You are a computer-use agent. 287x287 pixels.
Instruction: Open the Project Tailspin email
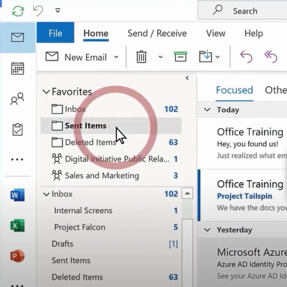click(x=242, y=195)
